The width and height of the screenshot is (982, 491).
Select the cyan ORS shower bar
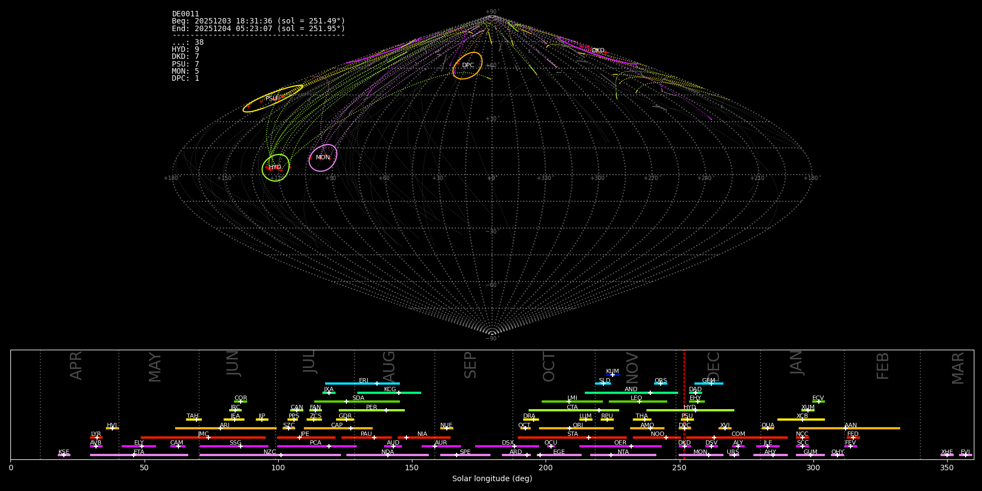[x=661, y=384]
